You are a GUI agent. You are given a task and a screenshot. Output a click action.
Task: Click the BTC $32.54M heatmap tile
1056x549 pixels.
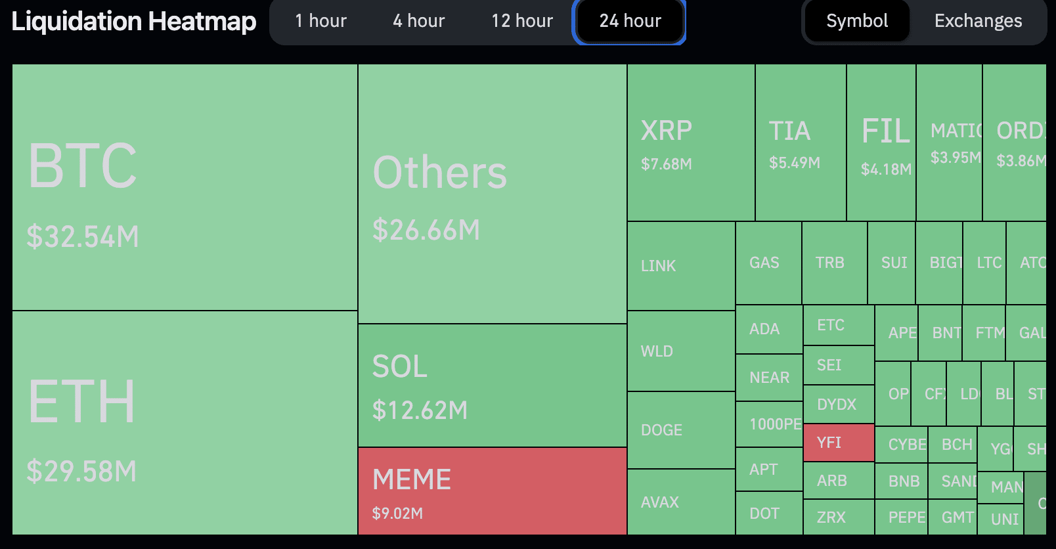point(185,187)
